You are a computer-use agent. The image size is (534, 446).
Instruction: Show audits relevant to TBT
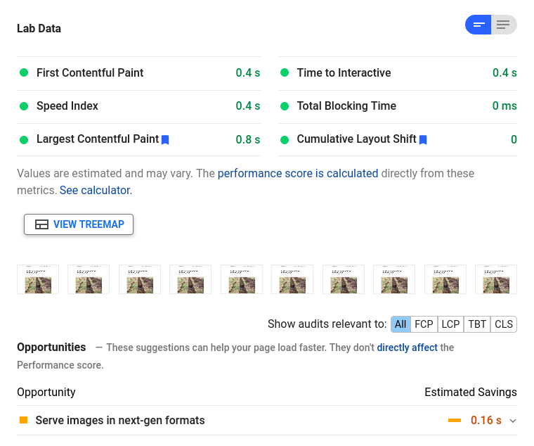(477, 324)
